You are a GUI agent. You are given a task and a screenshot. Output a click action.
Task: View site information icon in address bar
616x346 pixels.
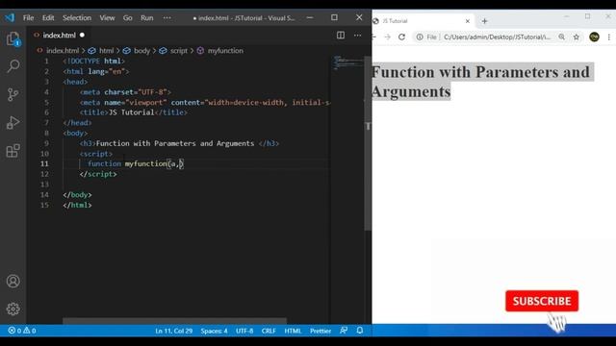pos(420,37)
